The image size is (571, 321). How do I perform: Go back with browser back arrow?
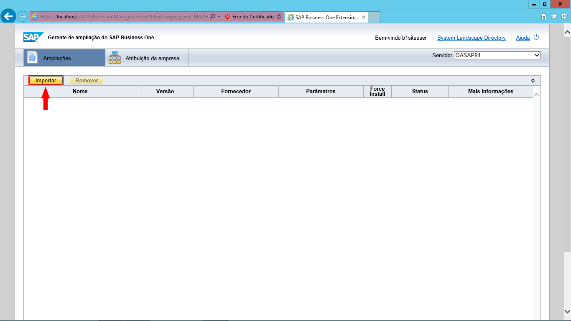[8, 16]
